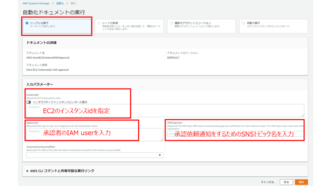Open the AutomationAssumeRole dropdown
Image resolution: width=331 pixels, height=186 pixels.
(x=95, y=155)
